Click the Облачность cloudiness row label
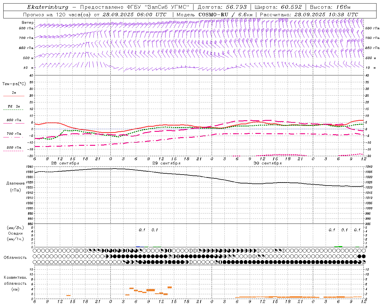The width and height of the screenshot is (381, 304). [x=15, y=257]
